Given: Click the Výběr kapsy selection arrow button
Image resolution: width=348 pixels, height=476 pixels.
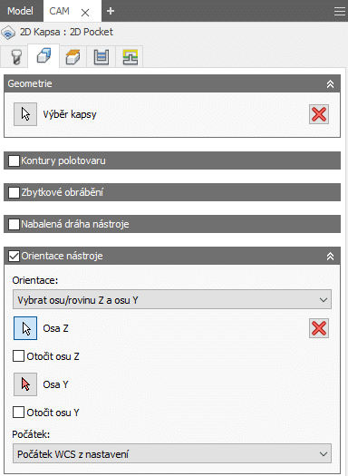Looking at the screenshot, I should click(x=25, y=114).
